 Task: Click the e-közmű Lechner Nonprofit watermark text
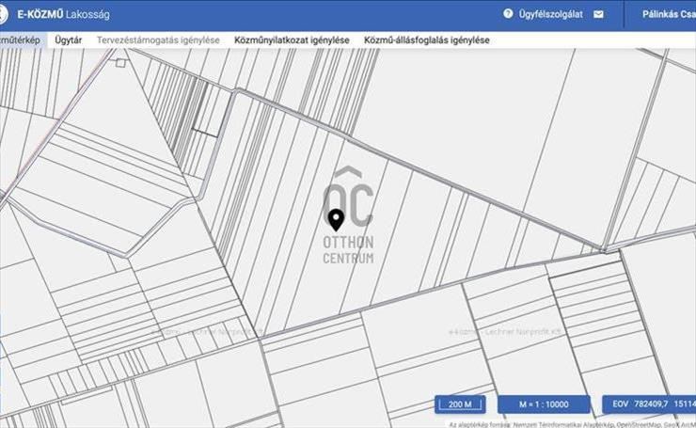[x=503, y=331]
